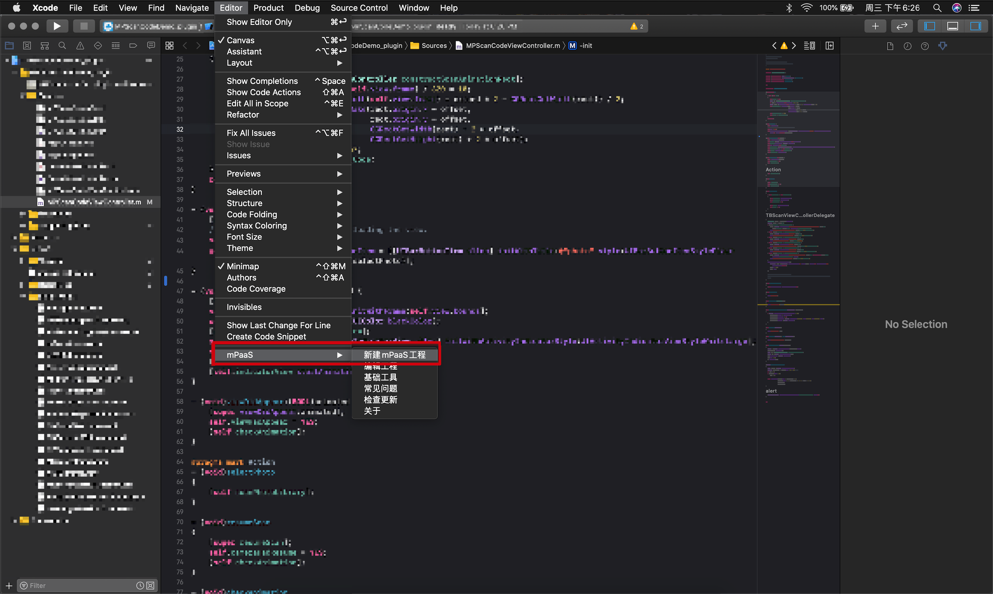Viewport: 993px width, 594px height.
Task: Toggle the inspectors panel visibility
Action: coord(976,26)
